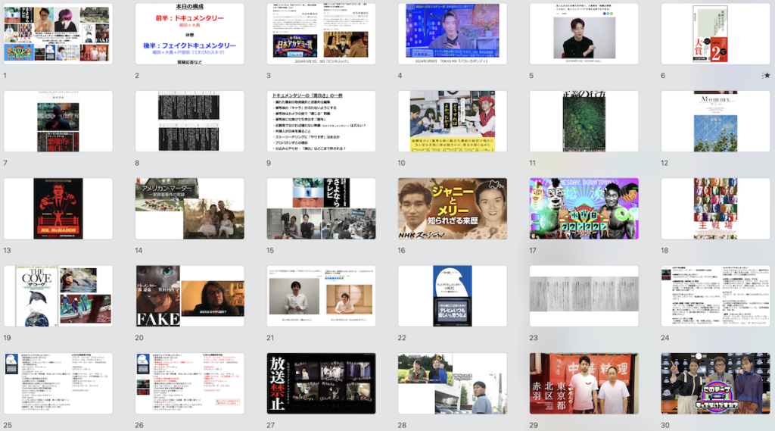The height and width of the screenshot is (431, 775).
Task: Click slide 20 with the FAKE poster
Action: [x=189, y=296]
